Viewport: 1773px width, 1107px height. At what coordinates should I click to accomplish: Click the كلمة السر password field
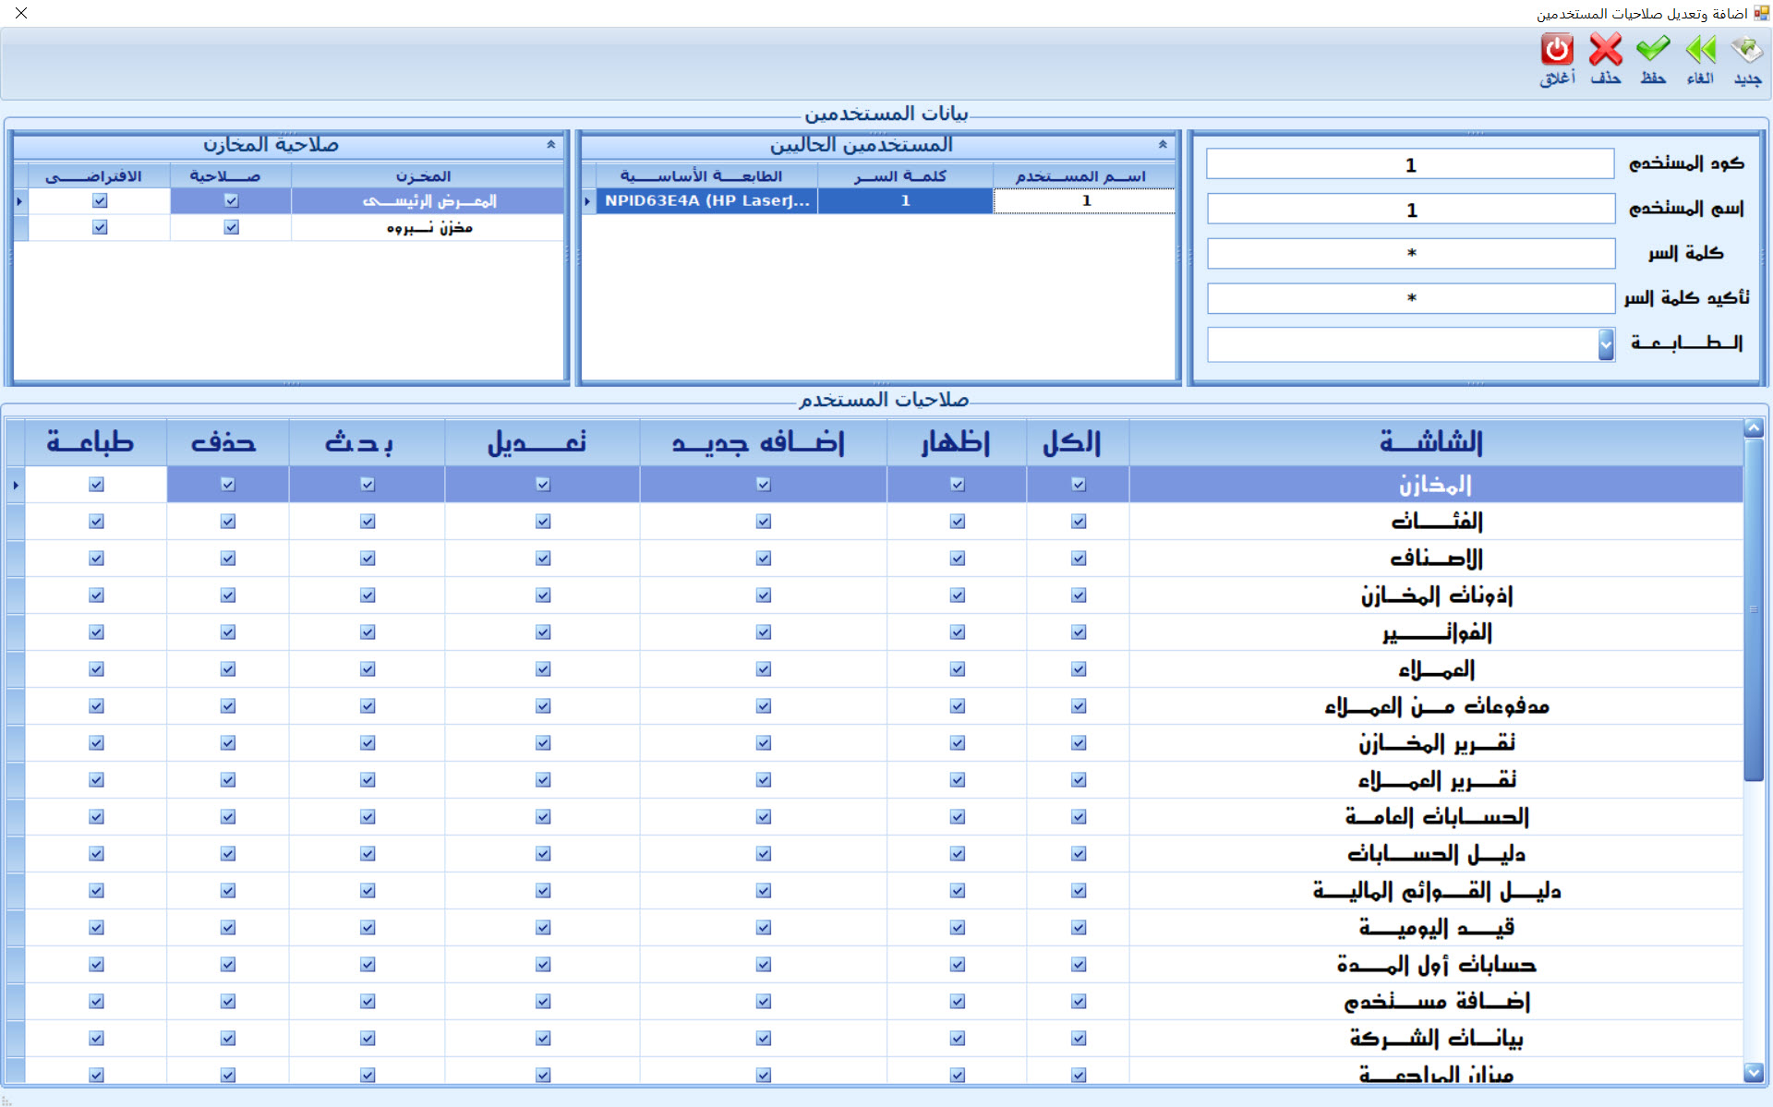click(x=1410, y=254)
